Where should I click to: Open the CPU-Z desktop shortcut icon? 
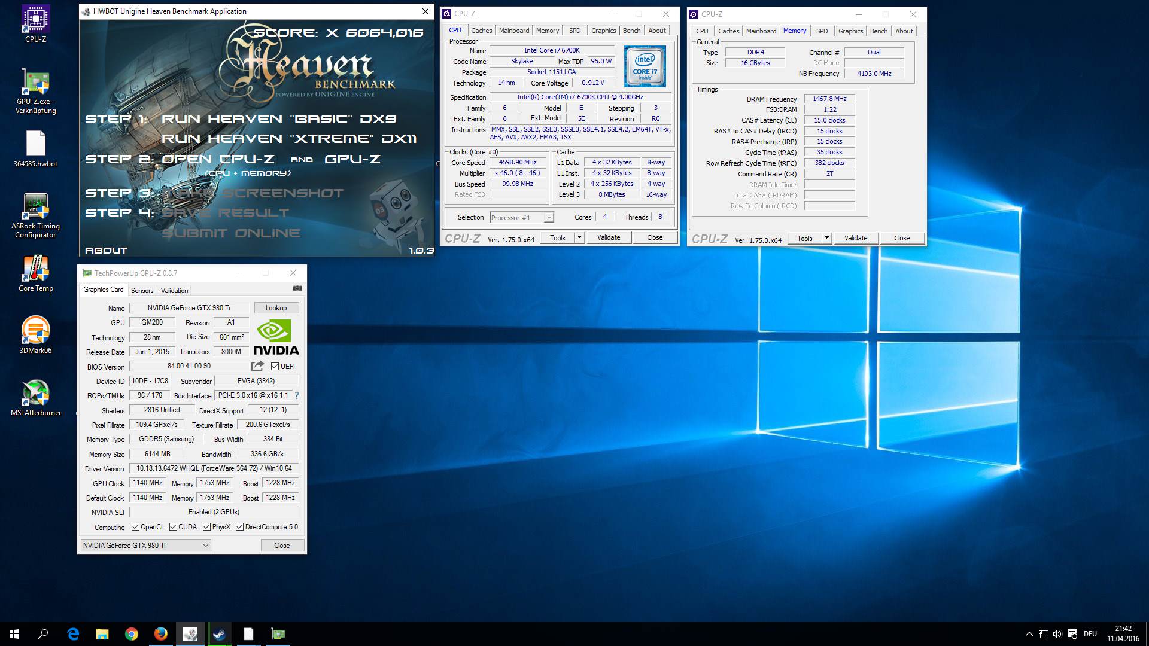pyautogui.click(x=35, y=24)
